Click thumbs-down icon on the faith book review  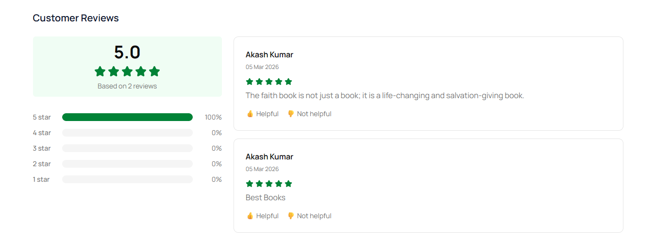tap(291, 114)
